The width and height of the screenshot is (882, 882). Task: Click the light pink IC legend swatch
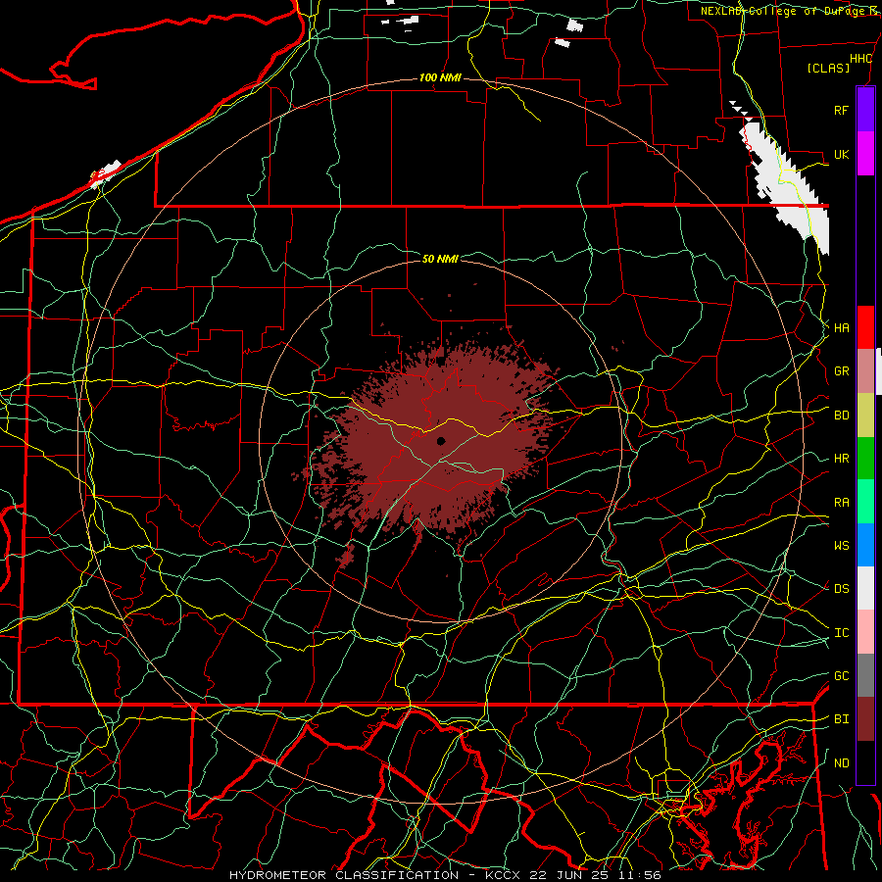(x=865, y=632)
